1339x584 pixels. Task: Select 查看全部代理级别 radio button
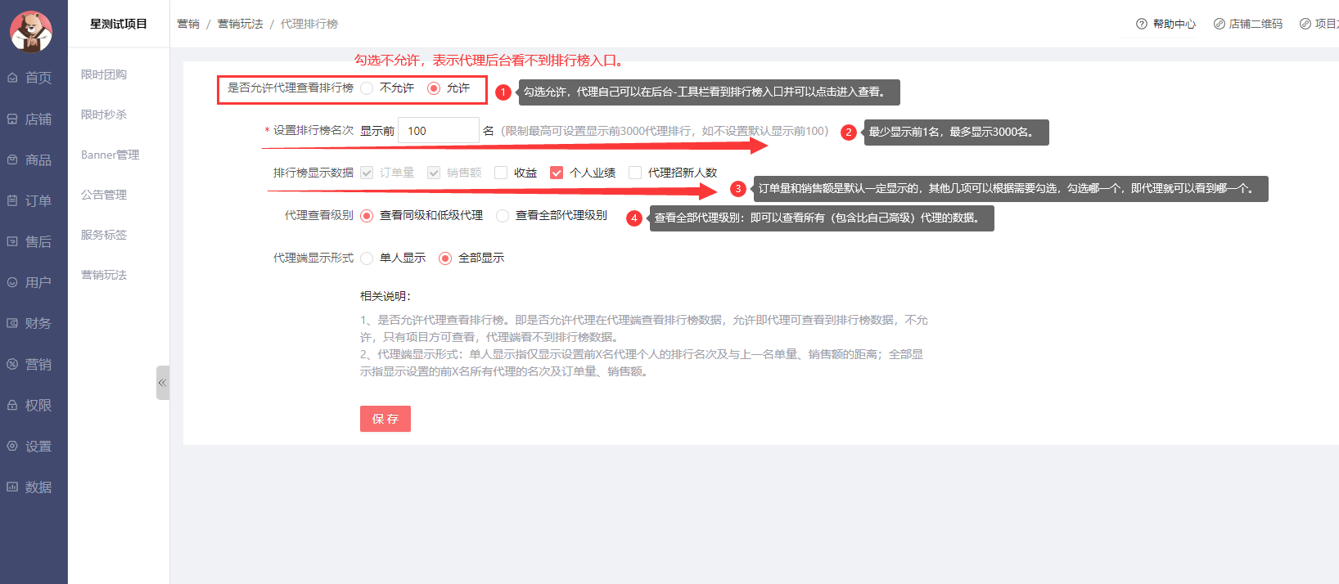click(x=503, y=216)
